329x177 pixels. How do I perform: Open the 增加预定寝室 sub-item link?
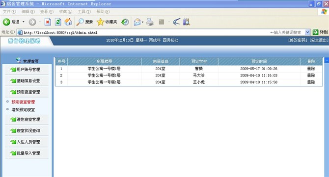pyautogui.click(x=23, y=109)
